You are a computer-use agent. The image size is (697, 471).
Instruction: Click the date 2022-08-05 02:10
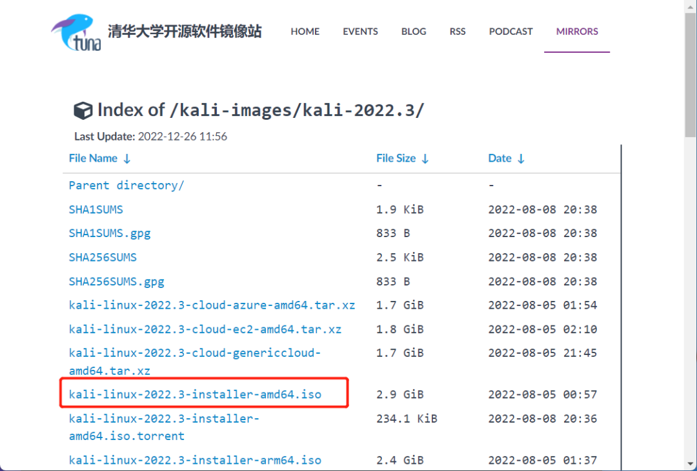[542, 329]
